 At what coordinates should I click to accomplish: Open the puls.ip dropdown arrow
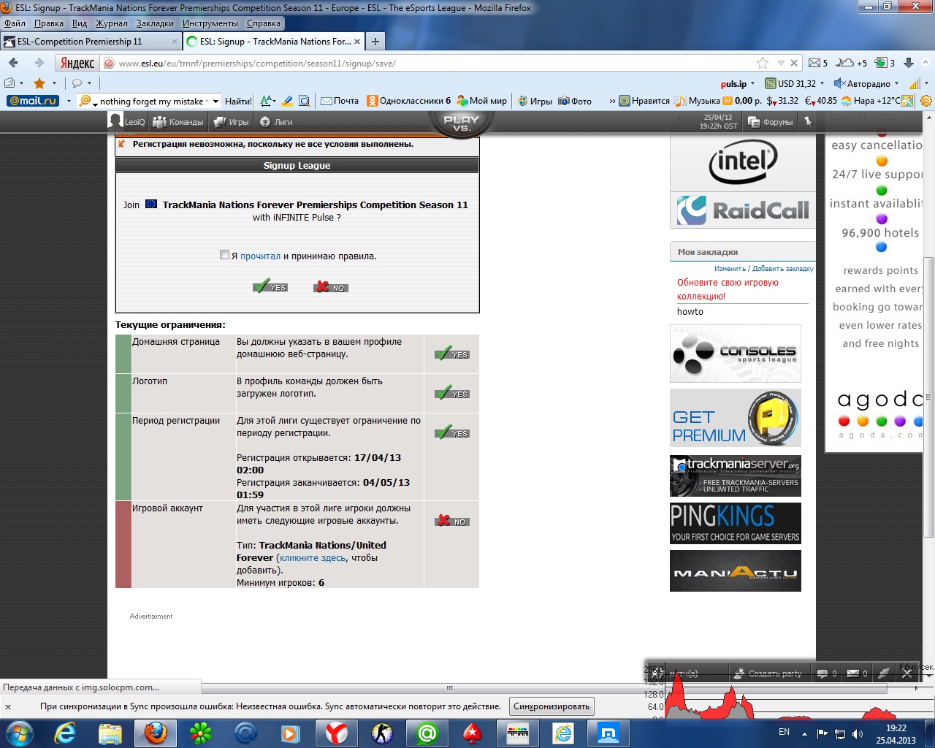754,83
